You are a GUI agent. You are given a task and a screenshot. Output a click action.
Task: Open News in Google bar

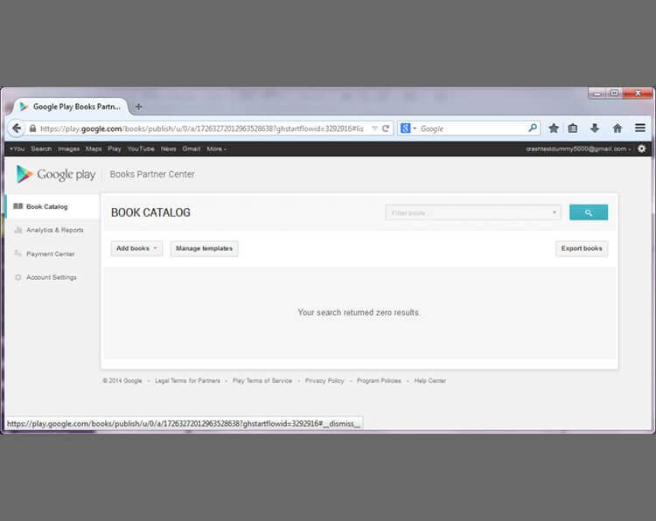[168, 149]
